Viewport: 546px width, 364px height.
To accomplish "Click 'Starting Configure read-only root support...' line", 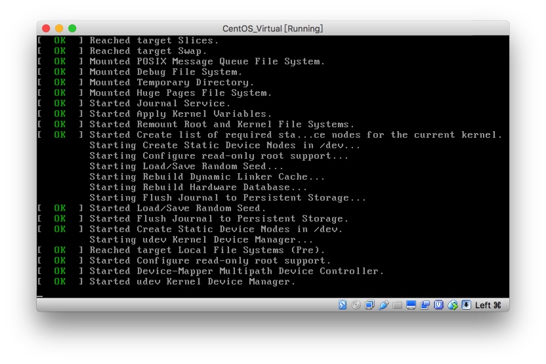I will pos(219,156).
